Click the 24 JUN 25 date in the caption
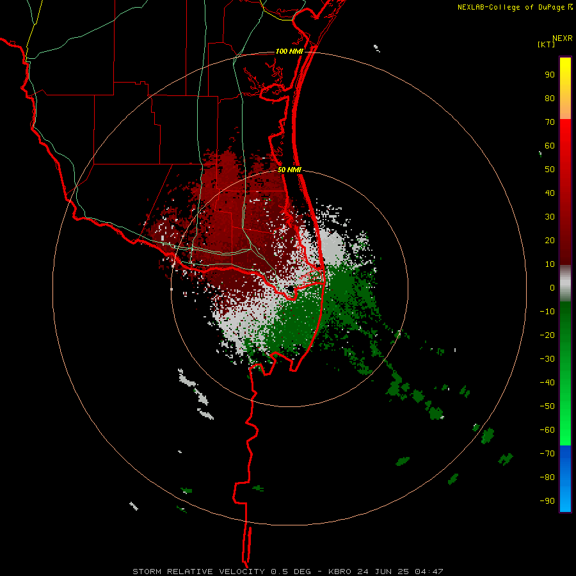576x576 pixels. [x=383, y=572]
